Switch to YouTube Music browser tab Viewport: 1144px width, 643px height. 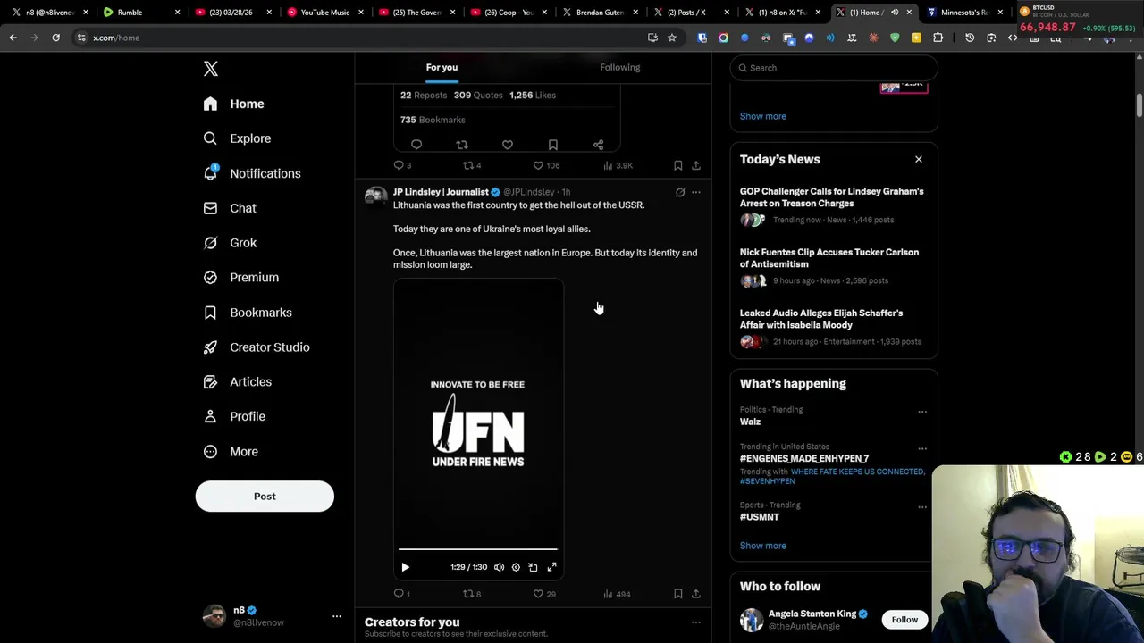324,13
